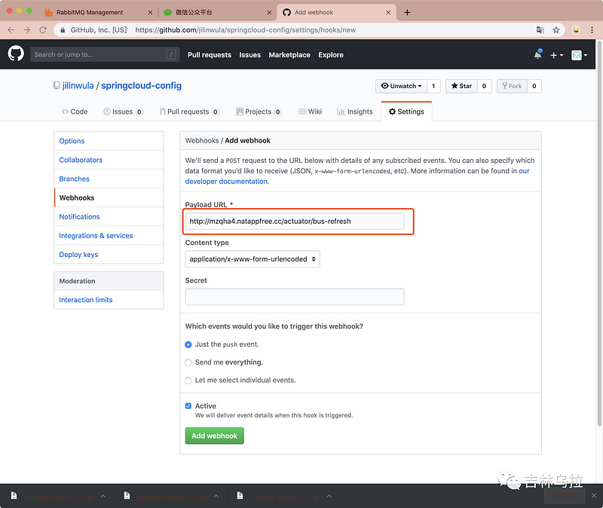This screenshot has width=603, height=508.
Task: Star the repository
Action: click(x=461, y=86)
